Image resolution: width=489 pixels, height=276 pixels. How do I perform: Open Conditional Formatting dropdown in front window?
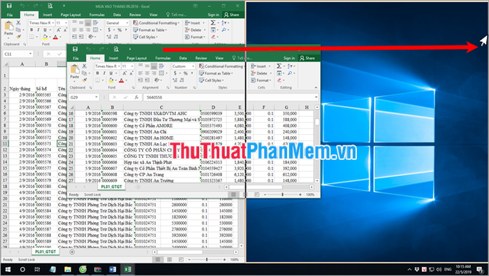[221, 66]
